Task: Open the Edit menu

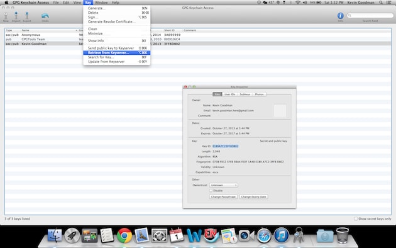Action: click(66, 3)
